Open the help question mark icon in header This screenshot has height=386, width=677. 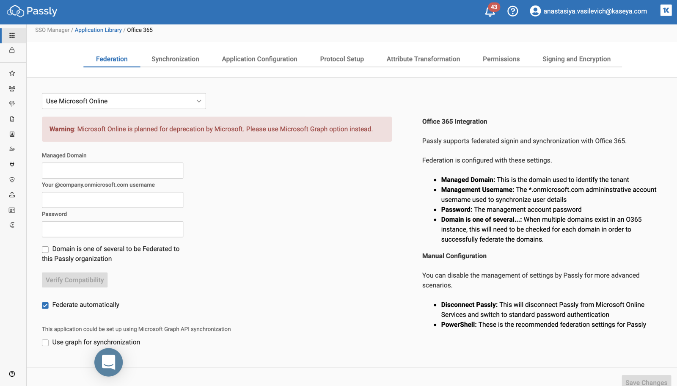pos(513,11)
